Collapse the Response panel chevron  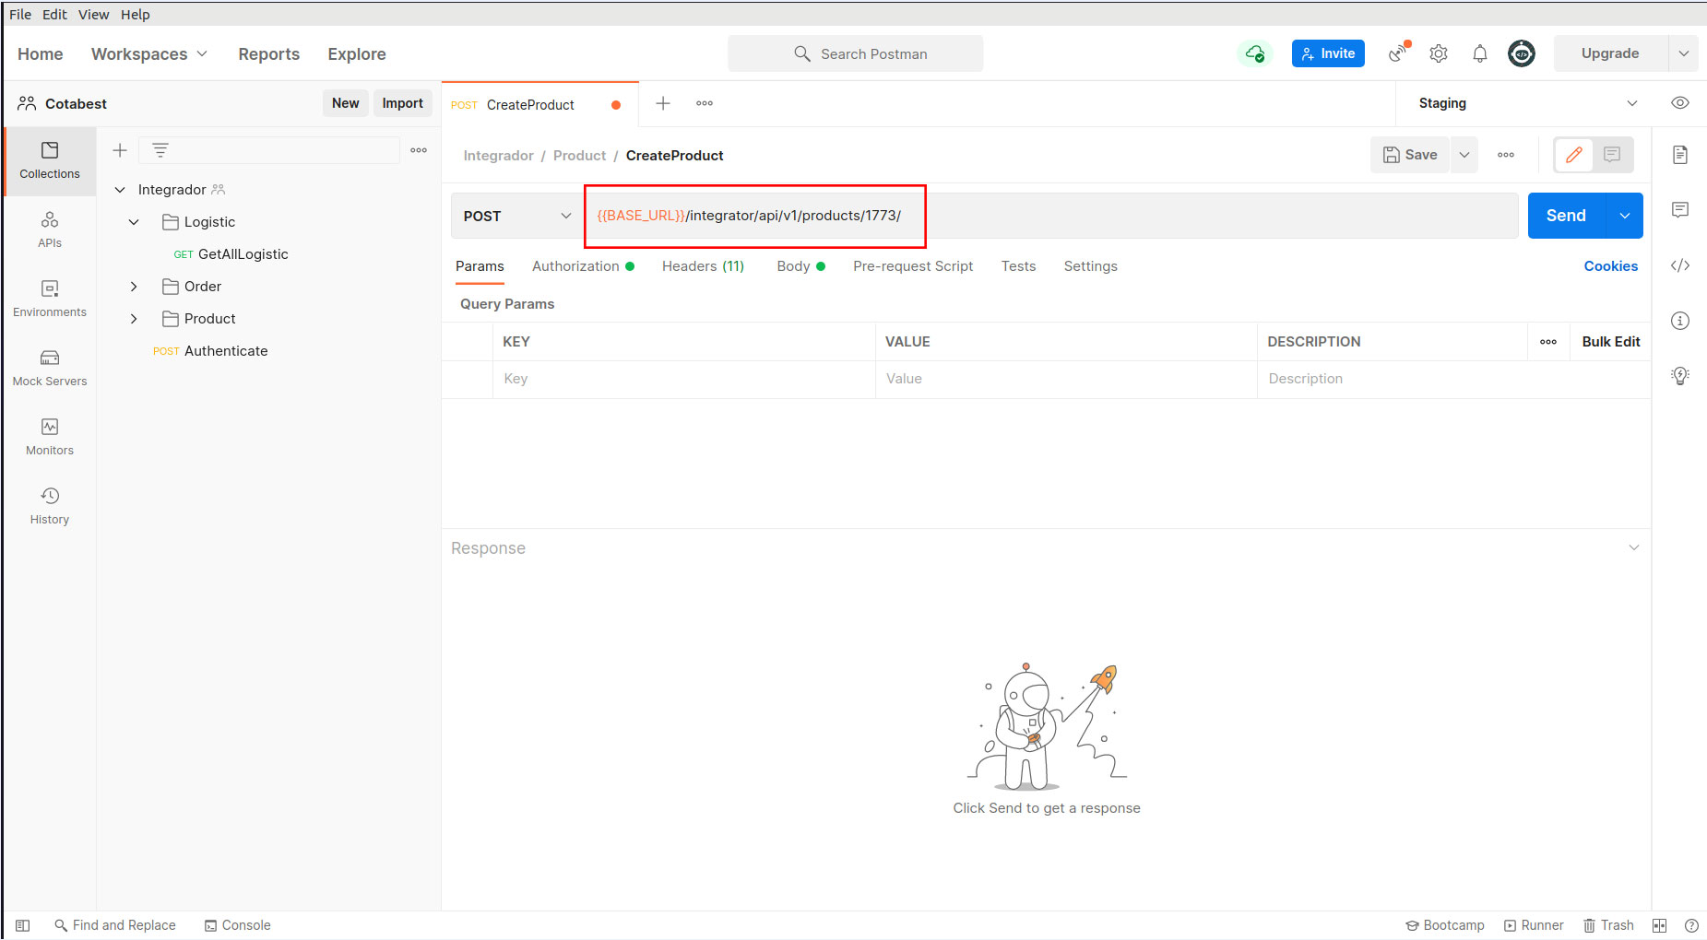click(1634, 547)
